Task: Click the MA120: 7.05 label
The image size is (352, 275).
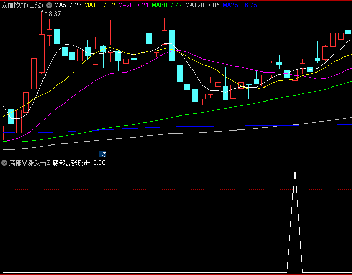Action: (202, 5)
